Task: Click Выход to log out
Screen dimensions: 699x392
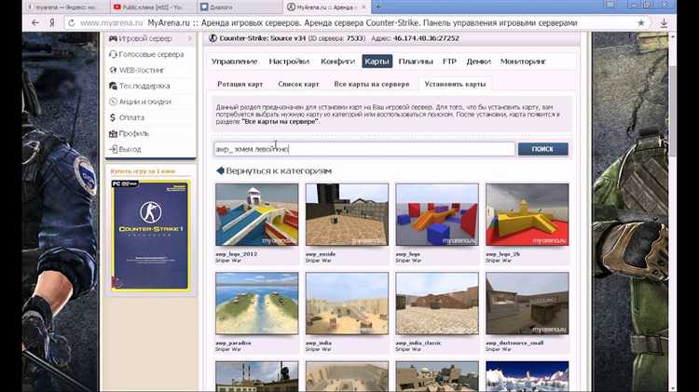Action: point(130,149)
